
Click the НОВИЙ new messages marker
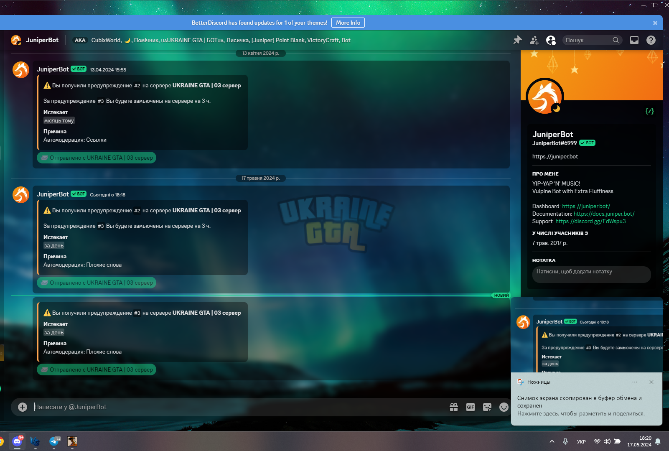click(501, 296)
